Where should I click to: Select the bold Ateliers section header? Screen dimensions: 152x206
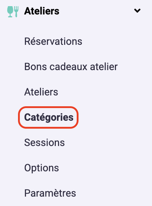click(42, 11)
